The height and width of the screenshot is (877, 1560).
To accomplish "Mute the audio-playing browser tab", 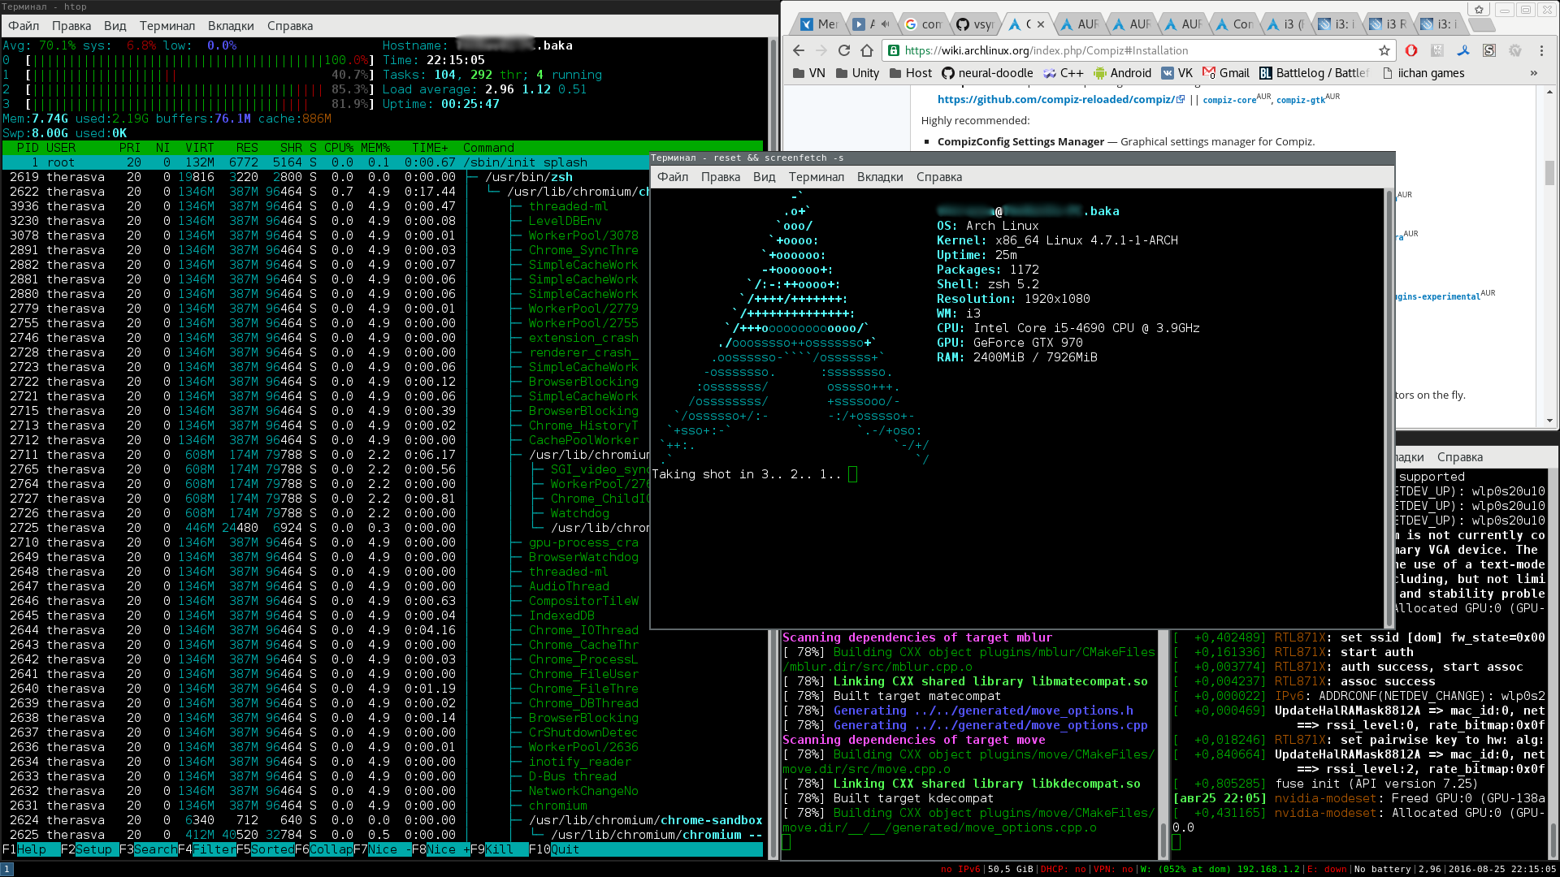I will [x=885, y=24].
